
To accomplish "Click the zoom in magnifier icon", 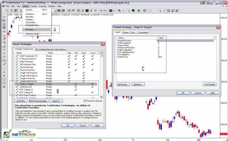I will click(119, 11).
